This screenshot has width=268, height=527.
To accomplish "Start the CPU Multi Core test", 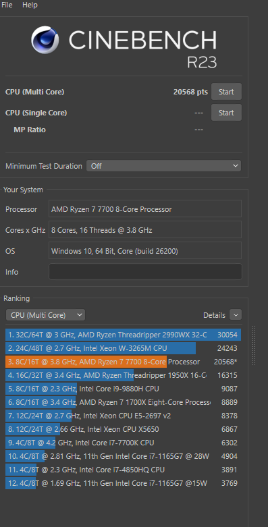I will (x=226, y=92).
